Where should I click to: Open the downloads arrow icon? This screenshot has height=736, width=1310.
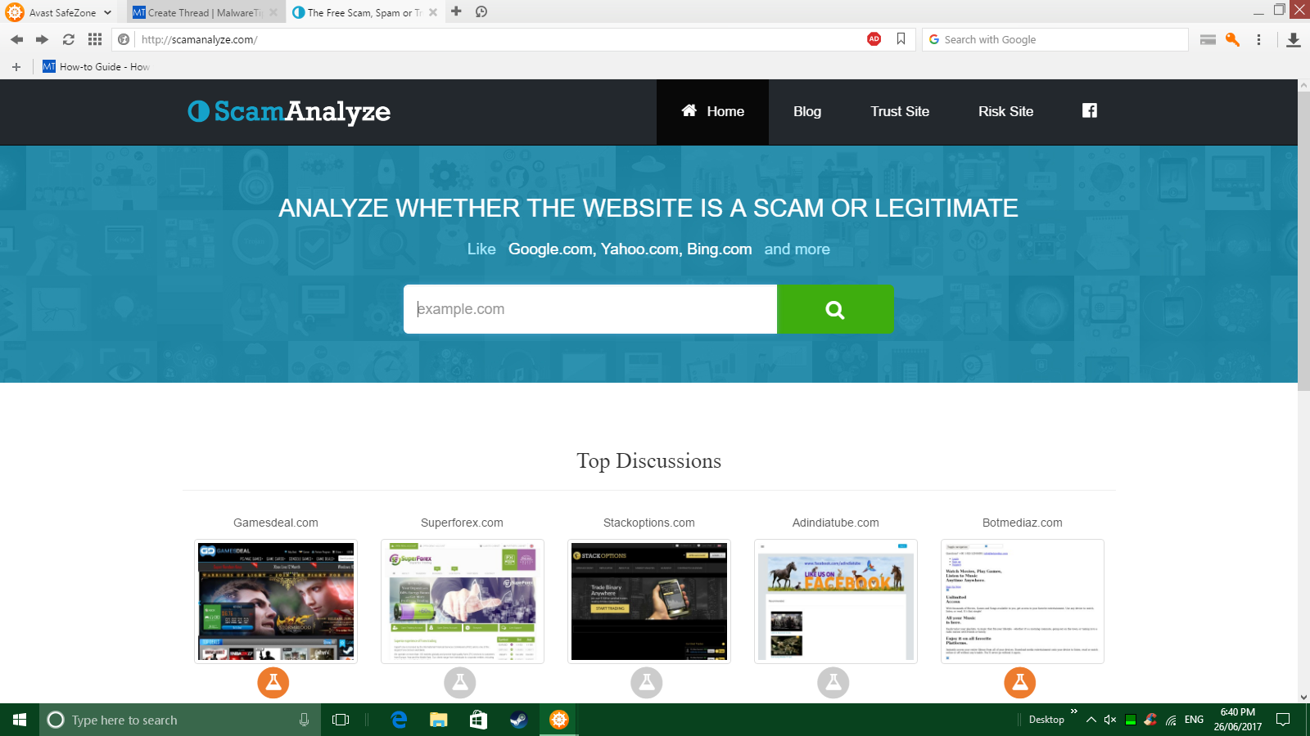click(x=1294, y=39)
